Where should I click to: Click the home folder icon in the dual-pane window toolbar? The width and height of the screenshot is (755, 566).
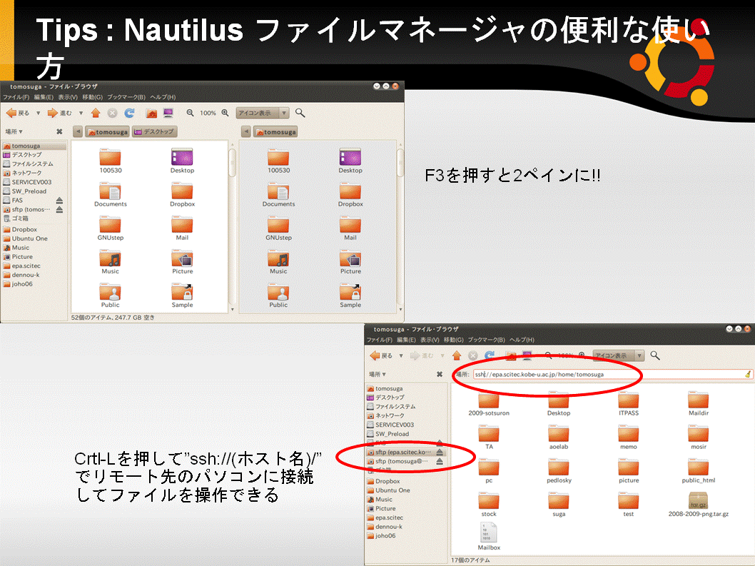point(151,113)
